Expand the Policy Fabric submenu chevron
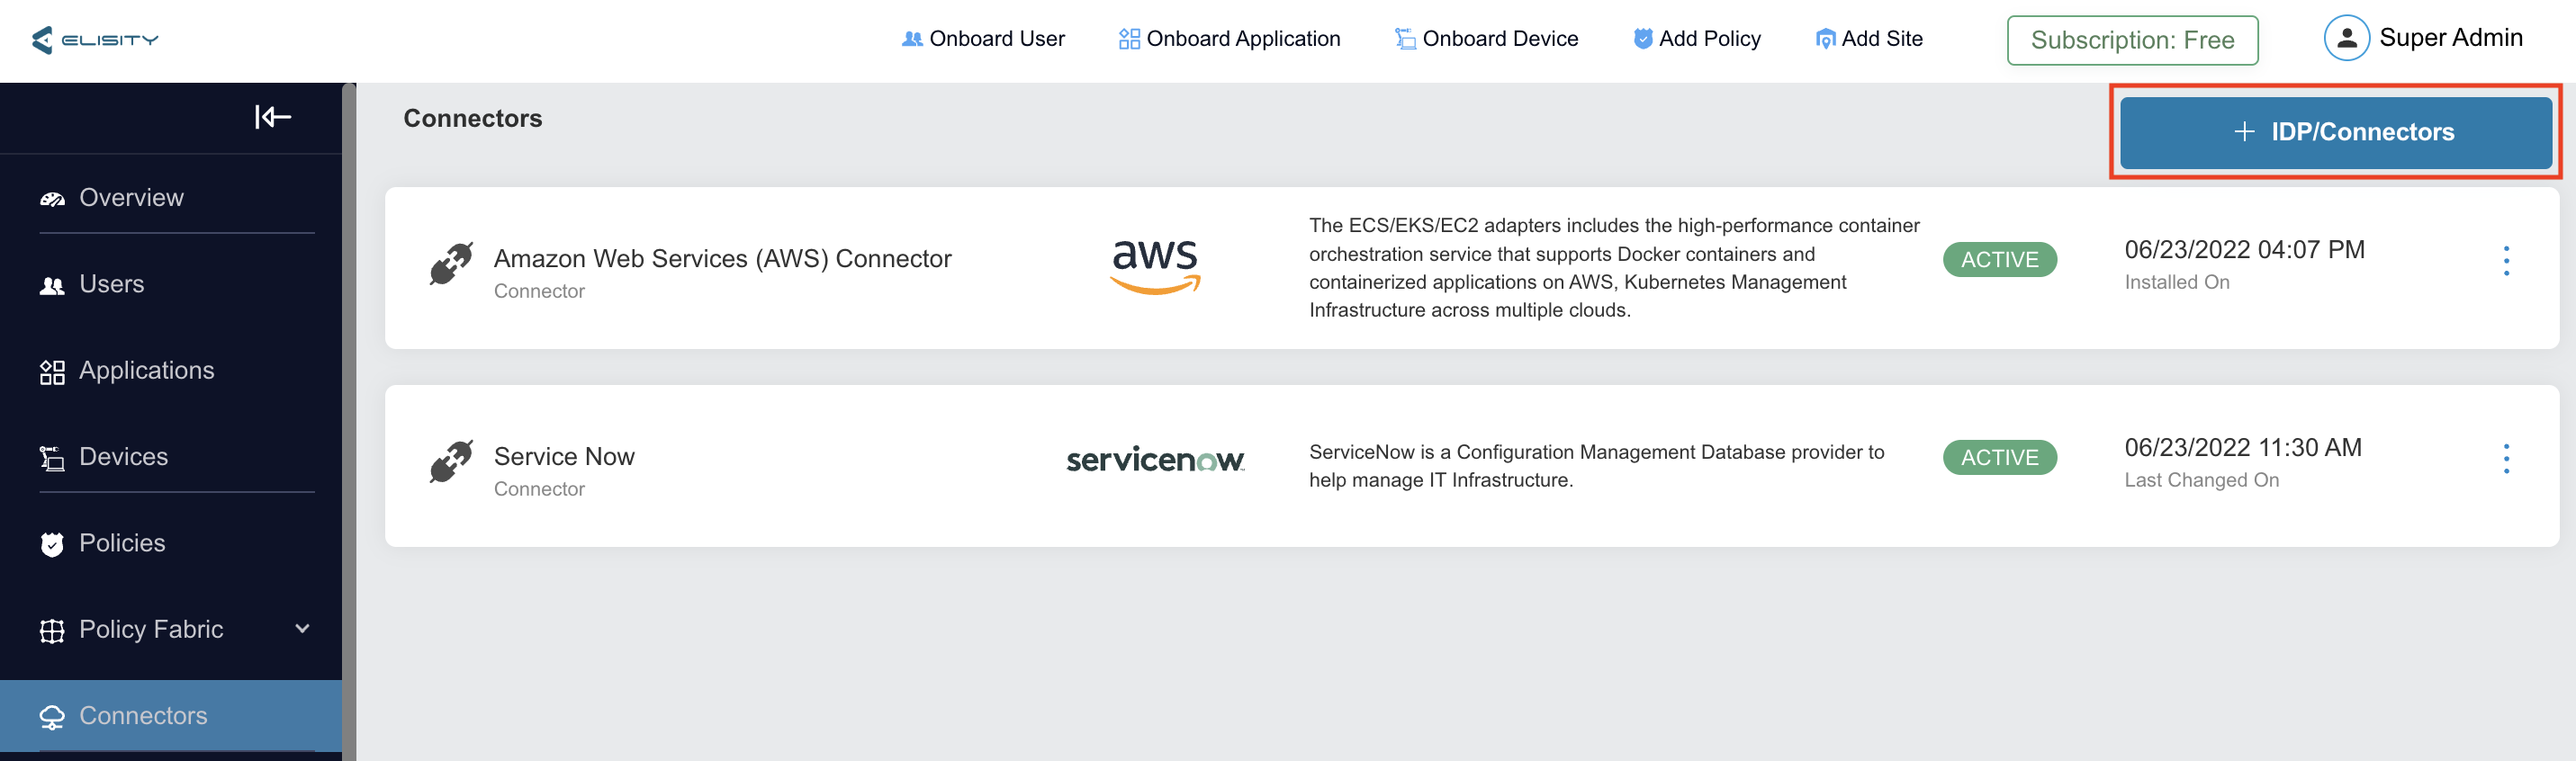Image resolution: width=2576 pixels, height=761 pixels. [302, 629]
